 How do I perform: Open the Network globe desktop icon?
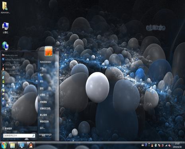coord(5,46)
